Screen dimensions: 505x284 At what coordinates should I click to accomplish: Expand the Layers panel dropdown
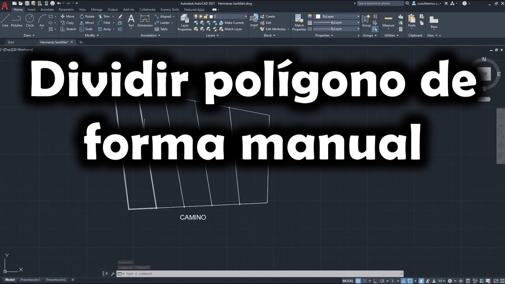pos(212,35)
